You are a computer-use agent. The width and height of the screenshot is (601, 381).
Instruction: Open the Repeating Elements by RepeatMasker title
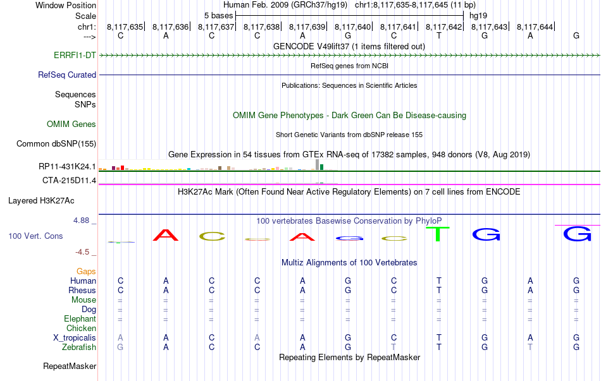(350, 357)
